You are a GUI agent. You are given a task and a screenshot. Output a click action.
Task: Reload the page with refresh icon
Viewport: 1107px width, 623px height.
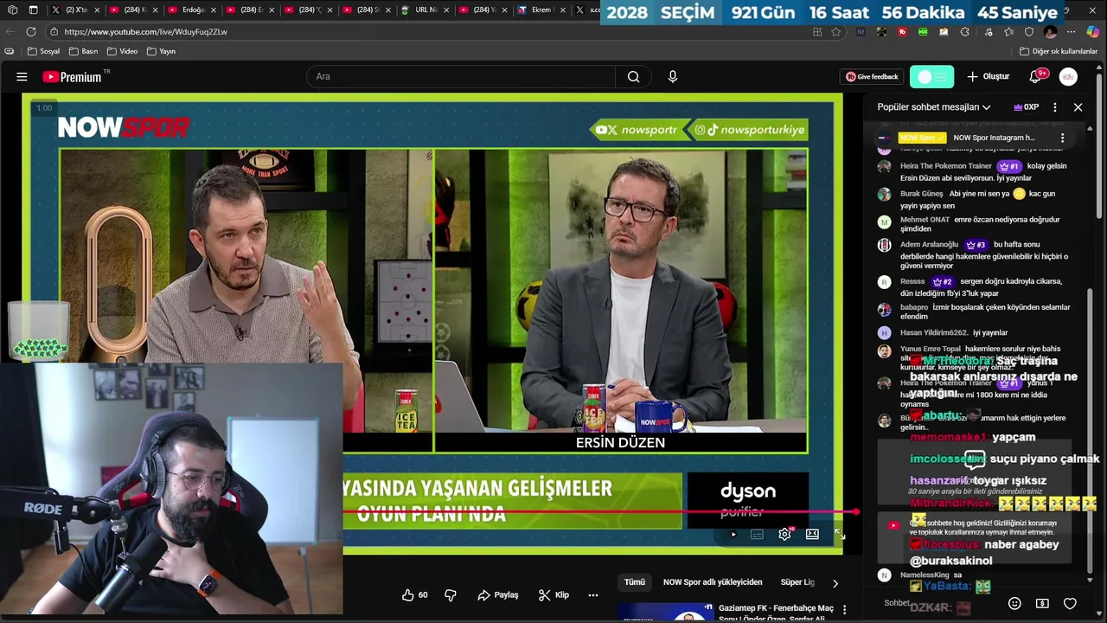31,31
